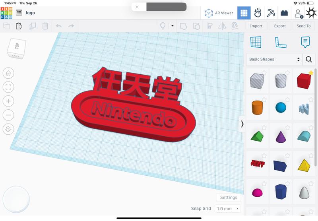Pick the blue Sphere shape
Screen dimensions: 318x221
[x=281, y=107]
